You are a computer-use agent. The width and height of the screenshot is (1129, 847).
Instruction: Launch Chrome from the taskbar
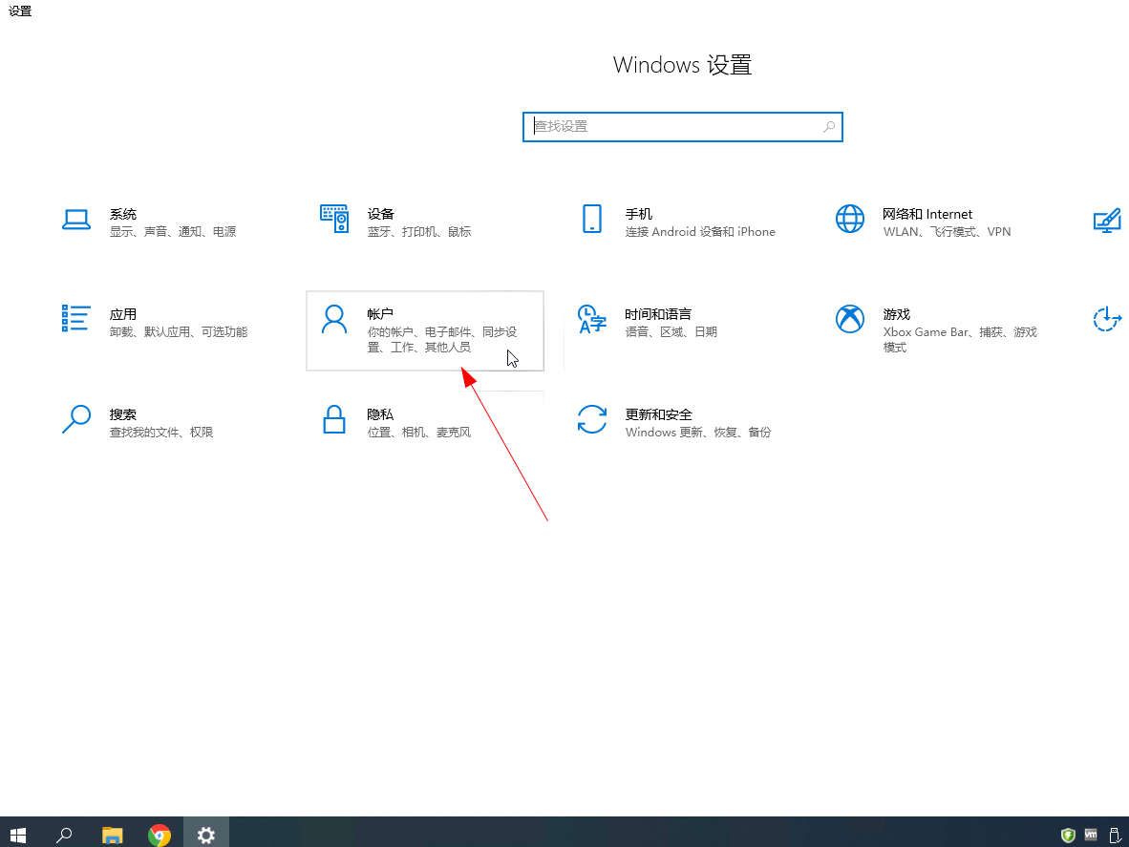[160, 835]
